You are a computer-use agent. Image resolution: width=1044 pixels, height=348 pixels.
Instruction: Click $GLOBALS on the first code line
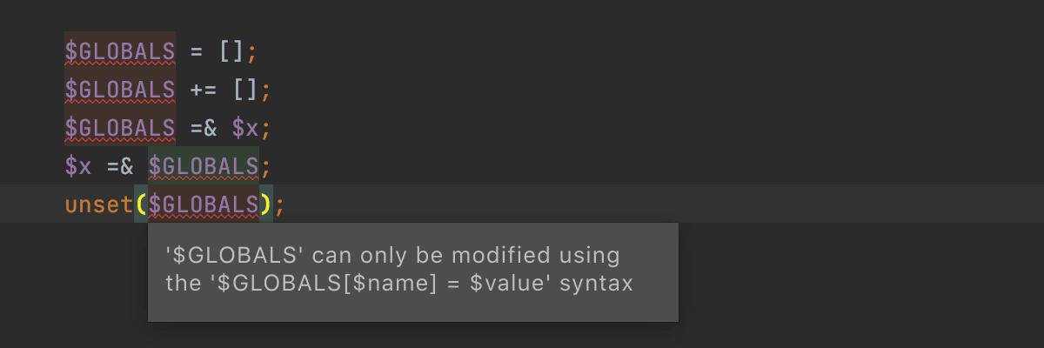click(120, 51)
